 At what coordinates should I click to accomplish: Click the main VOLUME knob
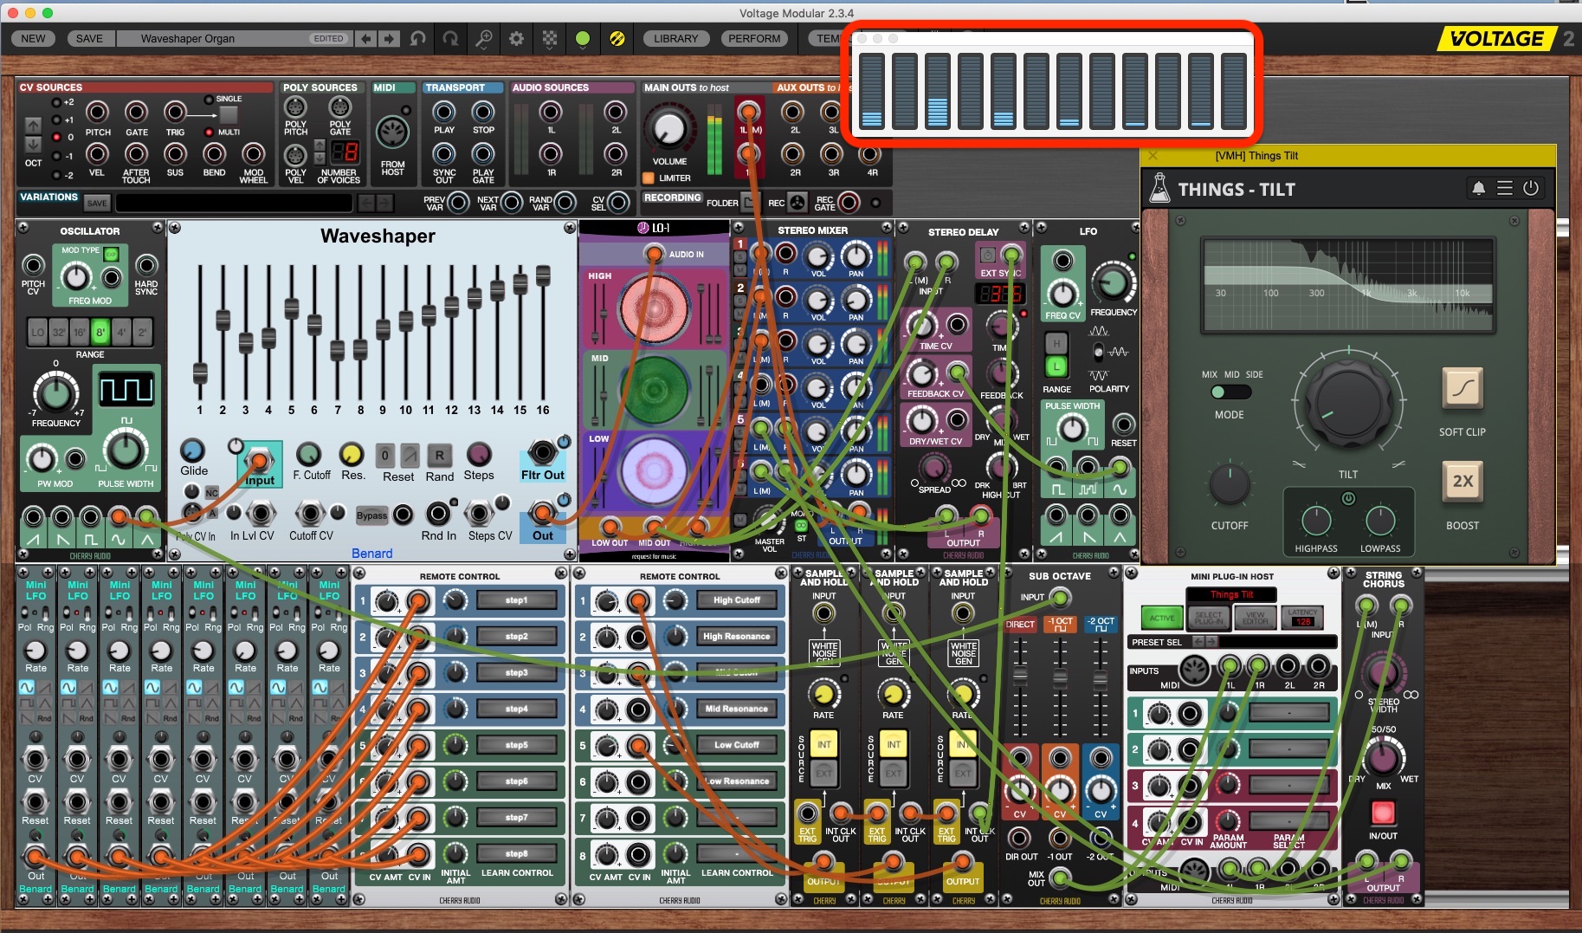click(x=668, y=129)
